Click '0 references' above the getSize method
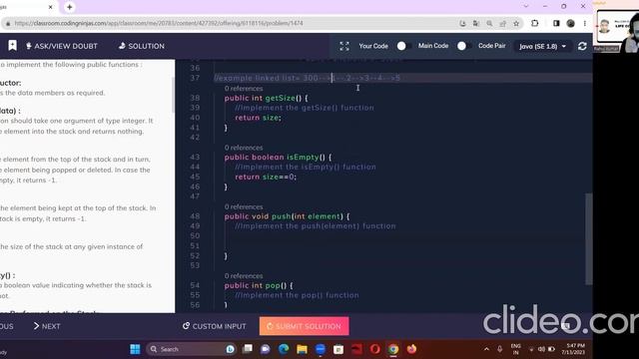 click(244, 89)
